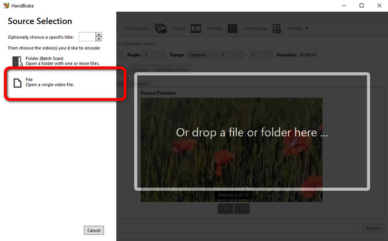Click Start Encode in the toolbar
Image resolution: width=388 pixels, height=241 pixels.
[136, 28]
